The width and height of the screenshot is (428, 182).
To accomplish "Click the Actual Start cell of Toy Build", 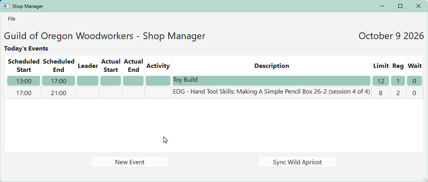I will click(111, 81).
